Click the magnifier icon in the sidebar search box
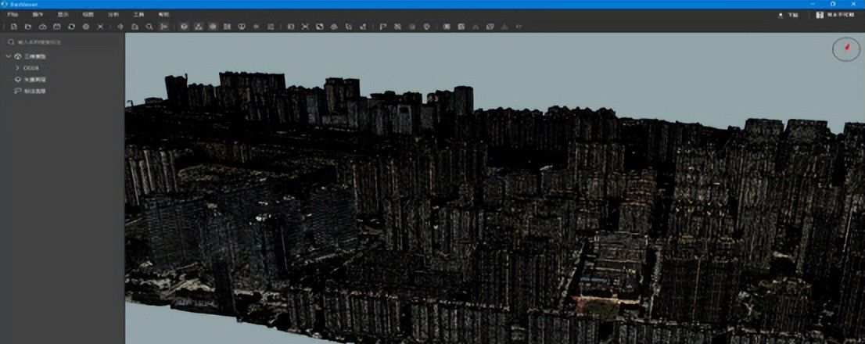The width and height of the screenshot is (865, 344). [x=11, y=42]
